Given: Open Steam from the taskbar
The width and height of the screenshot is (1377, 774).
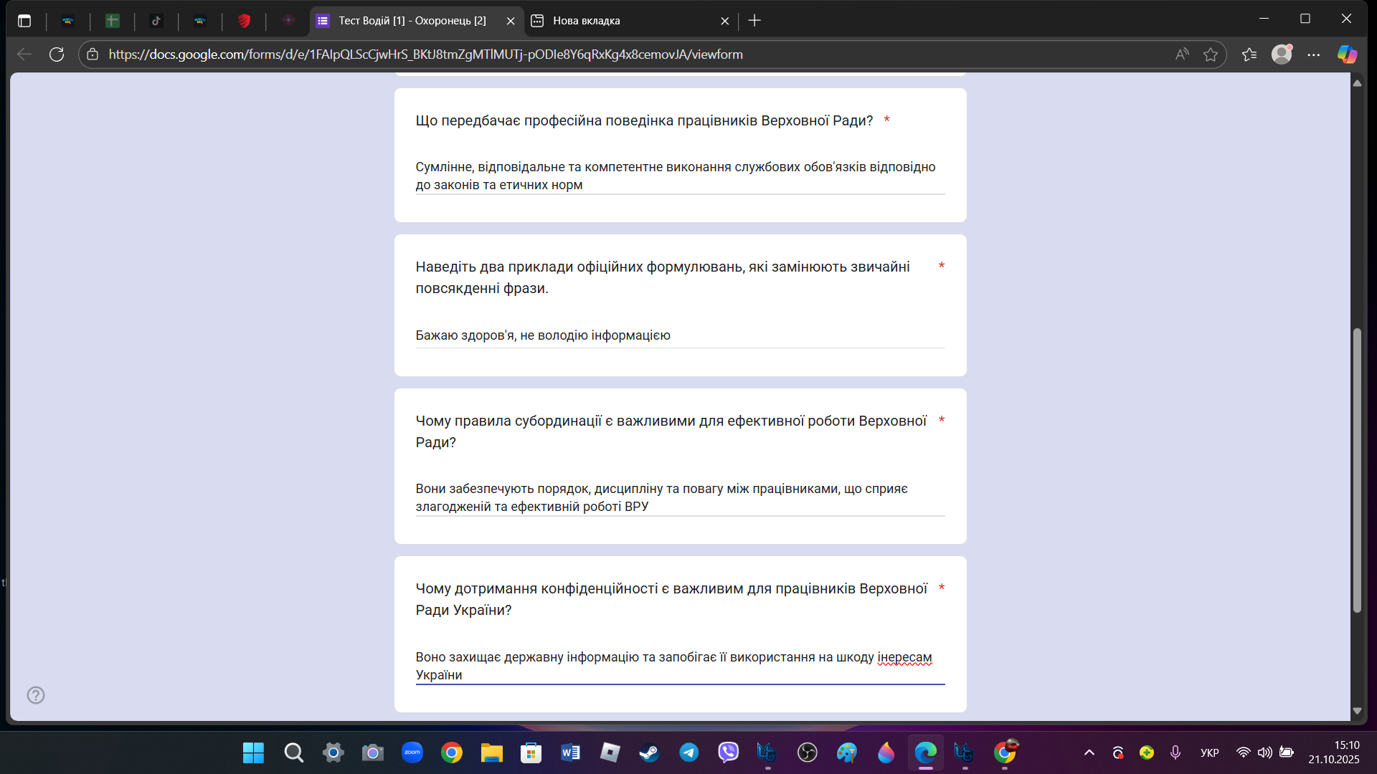Looking at the screenshot, I should [649, 752].
